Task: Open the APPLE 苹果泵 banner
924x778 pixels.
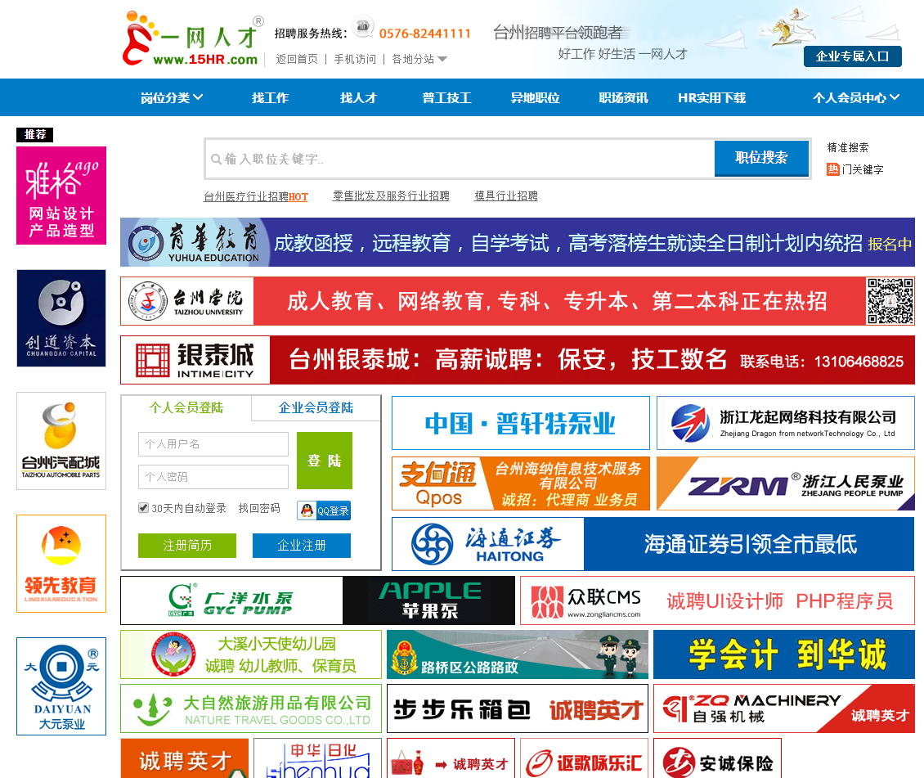Action: pos(429,600)
